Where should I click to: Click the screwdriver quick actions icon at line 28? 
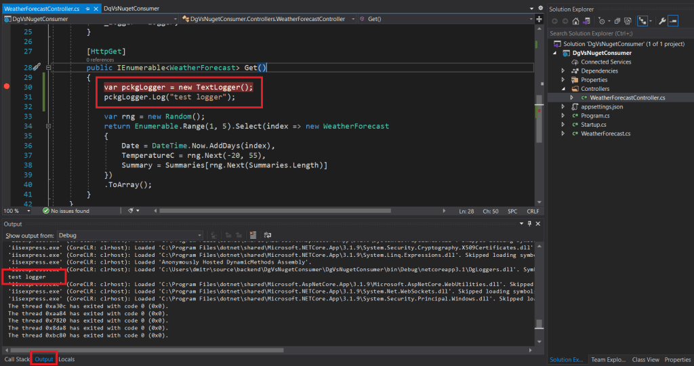click(37, 68)
